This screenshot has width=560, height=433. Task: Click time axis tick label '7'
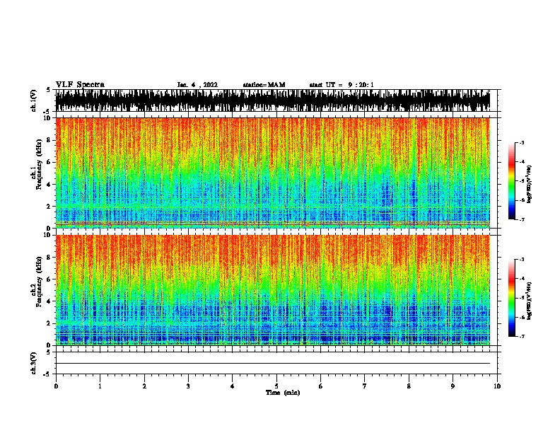tap(365, 386)
